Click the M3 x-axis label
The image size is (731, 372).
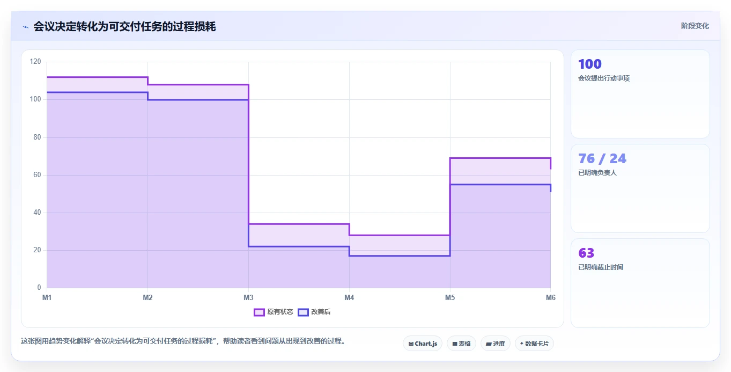pyautogui.click(x=248, y=297)
